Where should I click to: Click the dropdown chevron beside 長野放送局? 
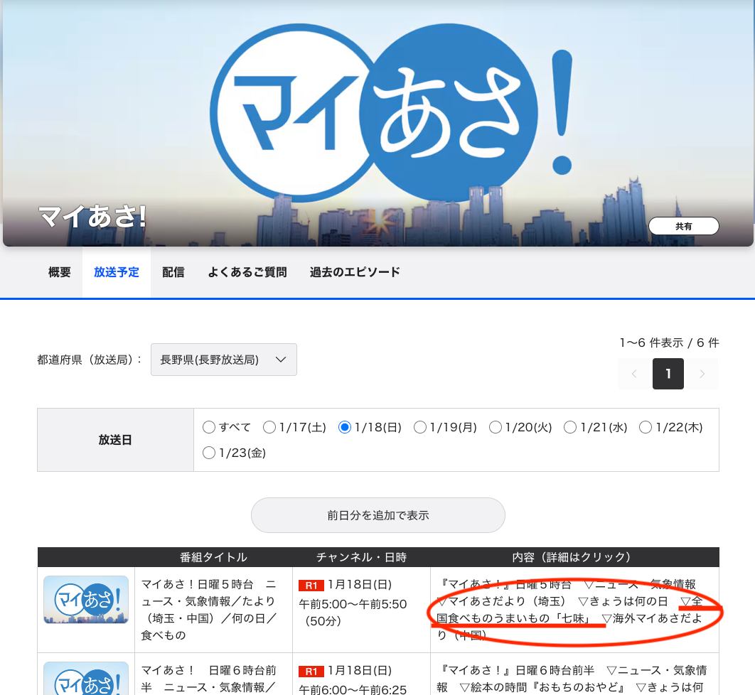point(281,360)
